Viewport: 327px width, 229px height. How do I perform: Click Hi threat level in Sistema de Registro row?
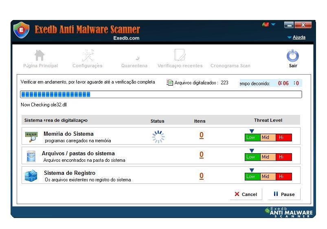283,176
